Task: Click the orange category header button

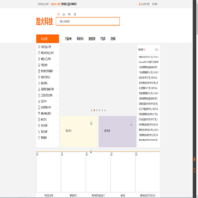Action: tap(47, 38)
